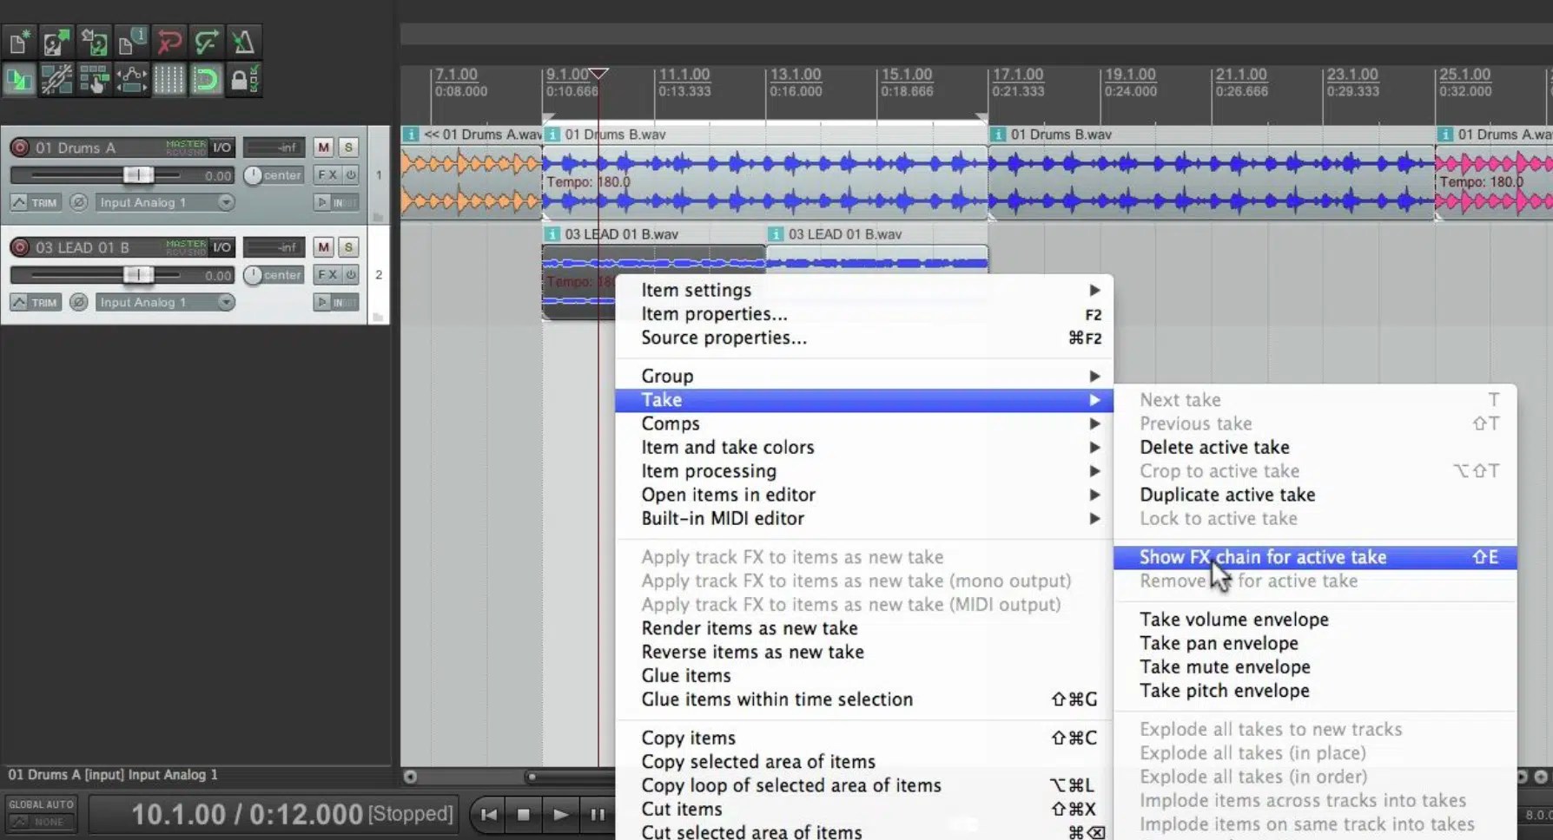
Task: Select Show FX chain for active take
Action: (x=1261, y=557)
